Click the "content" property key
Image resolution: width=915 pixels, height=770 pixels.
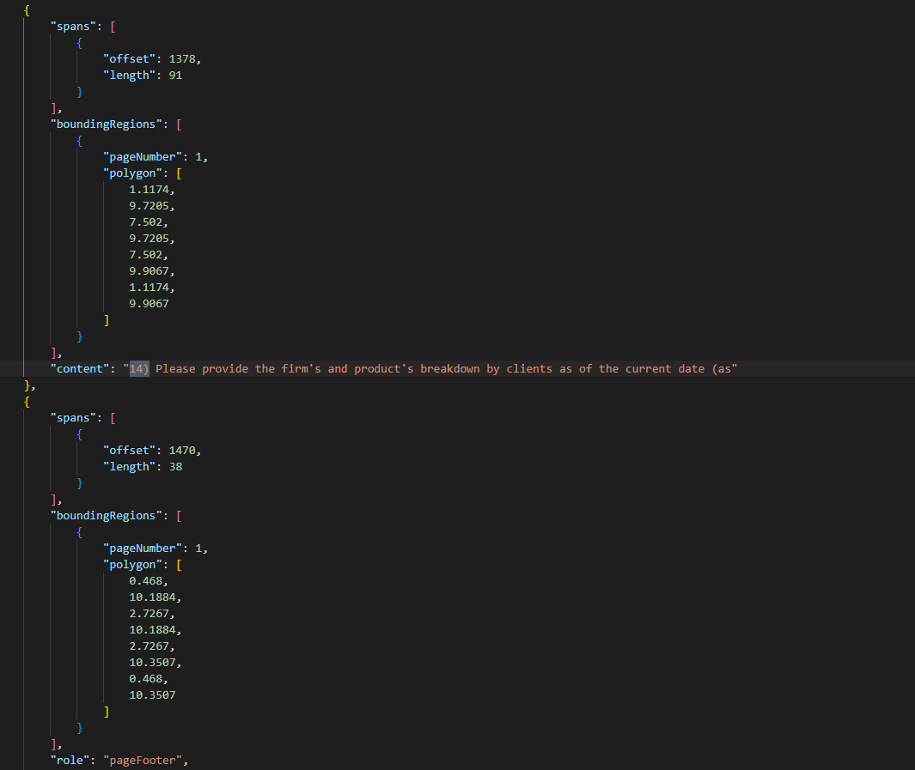point(80,368)
